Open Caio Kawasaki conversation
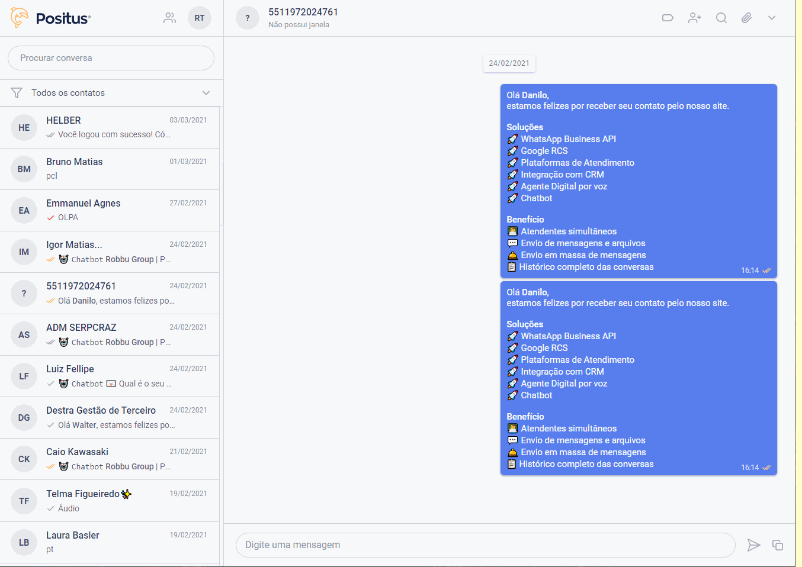 (110, 459)
